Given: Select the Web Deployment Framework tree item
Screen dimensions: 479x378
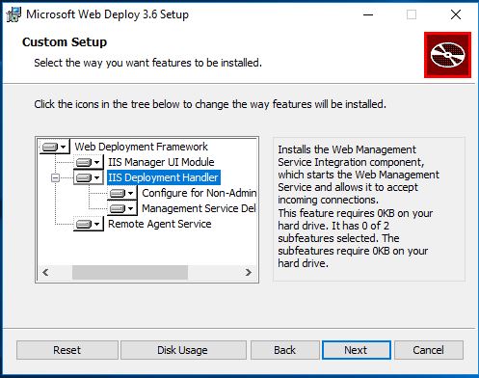Looking at the screenshot, I should pyautogui.click(x=141, y=147).
